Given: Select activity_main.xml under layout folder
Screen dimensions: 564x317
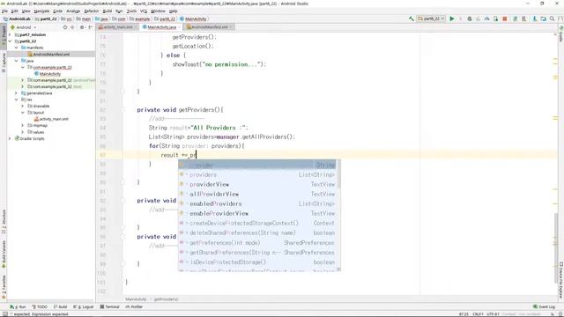Looking at the screenshot, I should point(54,119).
